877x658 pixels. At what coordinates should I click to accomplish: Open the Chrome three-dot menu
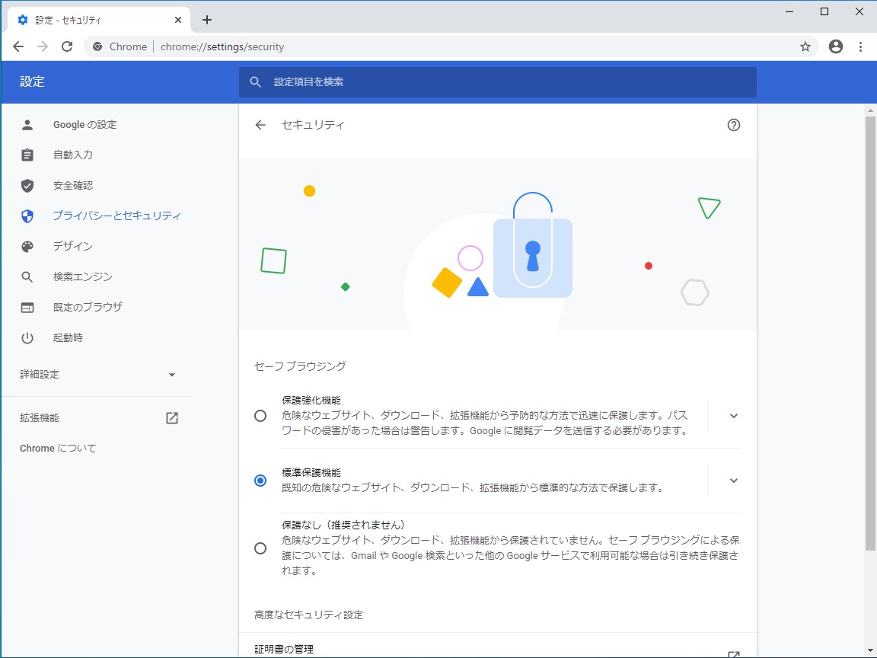(861, 46)
